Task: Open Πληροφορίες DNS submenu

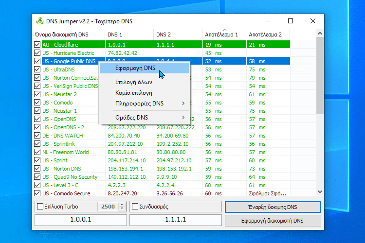Action: pyautogui.click(x=145, y=104)
